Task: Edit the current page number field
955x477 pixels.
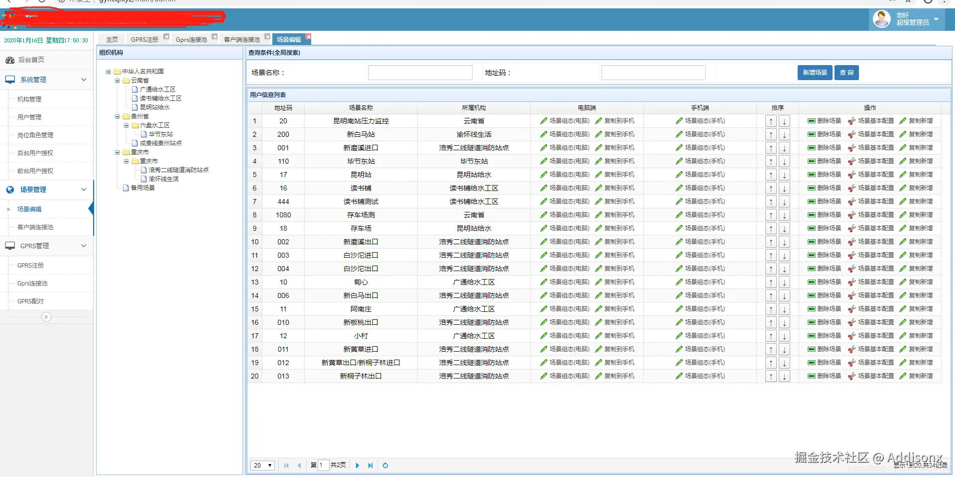Action: pos(323,466)
